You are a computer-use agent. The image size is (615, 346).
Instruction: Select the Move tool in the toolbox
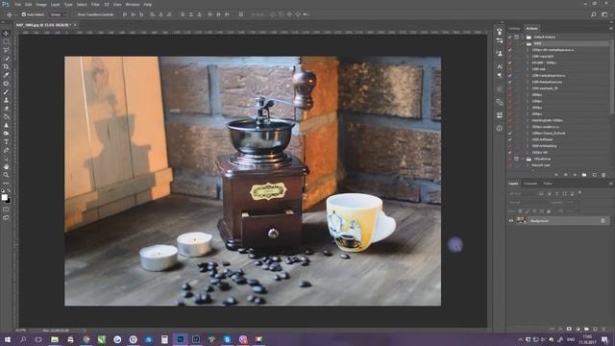coord(6,34)
